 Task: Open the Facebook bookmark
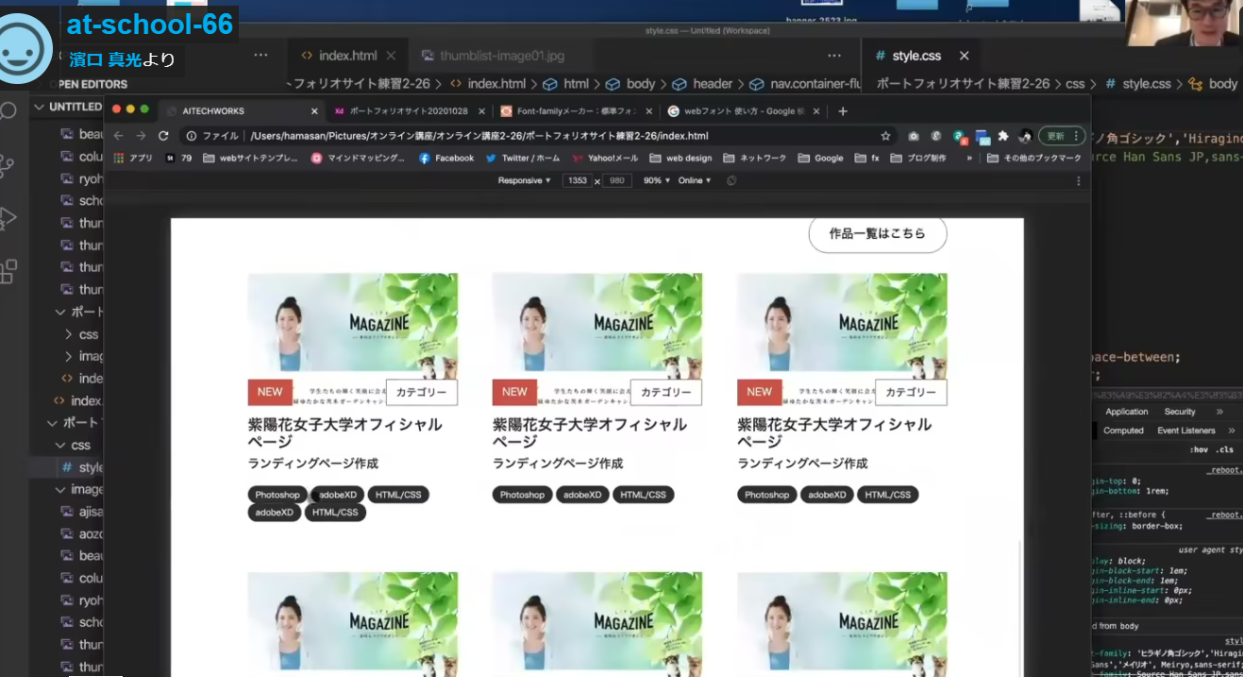click(446, 158)
